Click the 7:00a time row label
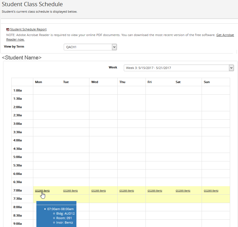Screen dimensions: 238x227 coord(18,190)
